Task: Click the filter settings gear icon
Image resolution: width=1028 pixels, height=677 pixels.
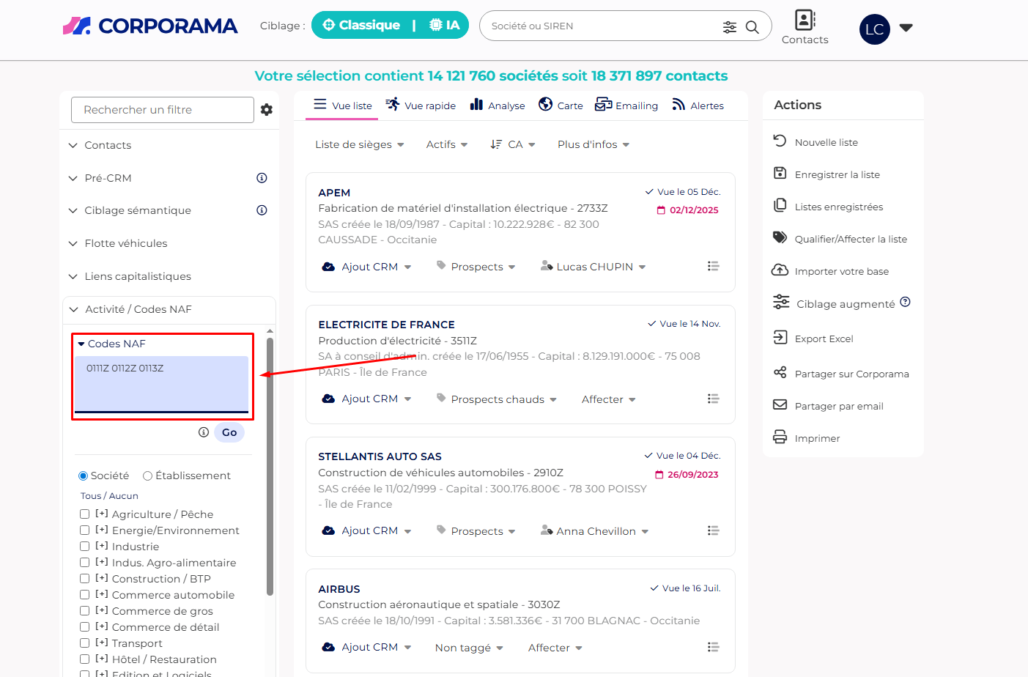Action: [267, 110]
